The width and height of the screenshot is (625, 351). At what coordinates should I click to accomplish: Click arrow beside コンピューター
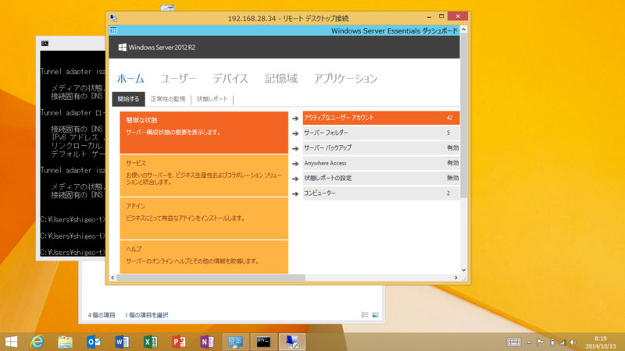pyautogui.click(x=295, y=193)
